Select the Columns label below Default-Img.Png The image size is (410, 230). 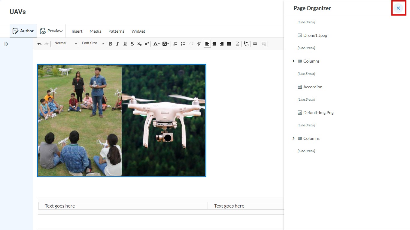tap(311, 138)
